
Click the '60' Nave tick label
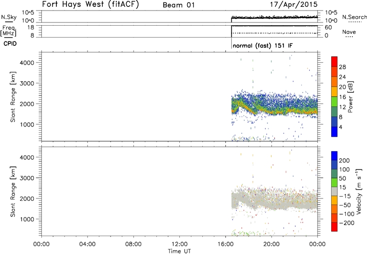[328, 28]
